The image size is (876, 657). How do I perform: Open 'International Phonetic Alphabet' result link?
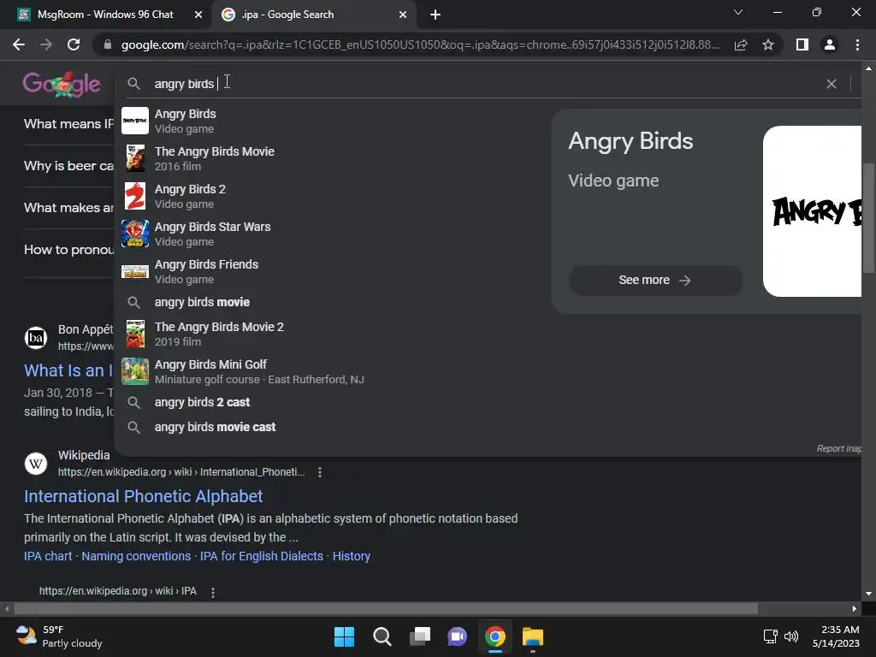coord(143,496)
